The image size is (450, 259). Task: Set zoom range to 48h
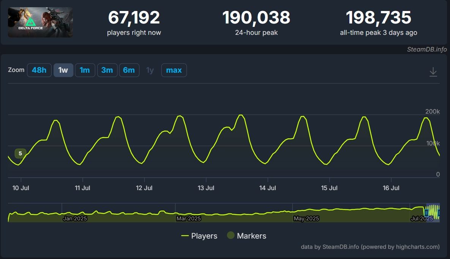tap(39, 70)
